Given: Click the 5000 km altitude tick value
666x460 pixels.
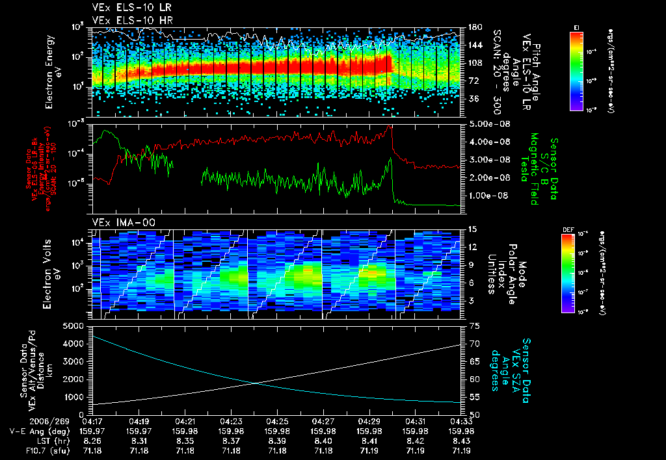Looking at the screenshot, I should [73, 326].
